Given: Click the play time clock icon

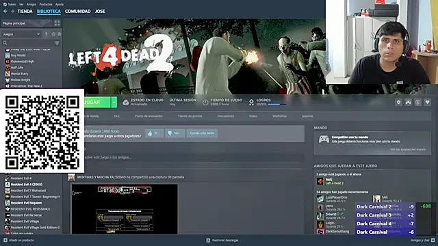Looking at the screenshot, I should click(205, 102).
